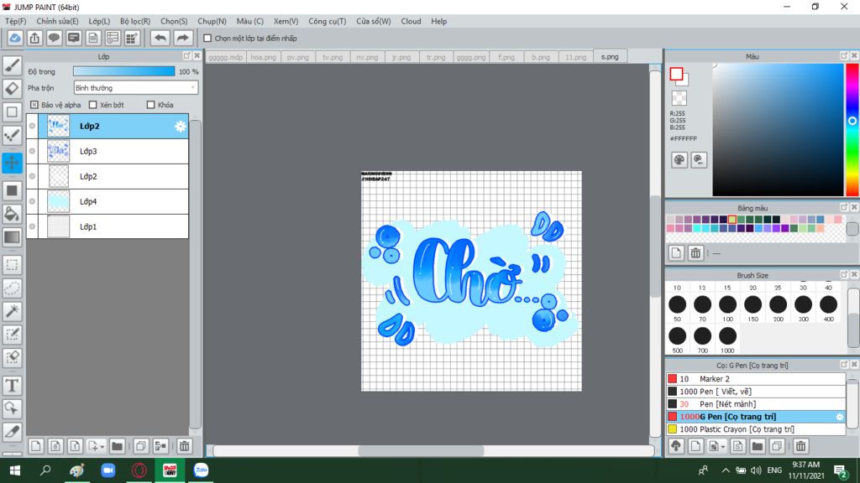
Task: Open color palette icon under hex value
Action: [x=679, y=160]
